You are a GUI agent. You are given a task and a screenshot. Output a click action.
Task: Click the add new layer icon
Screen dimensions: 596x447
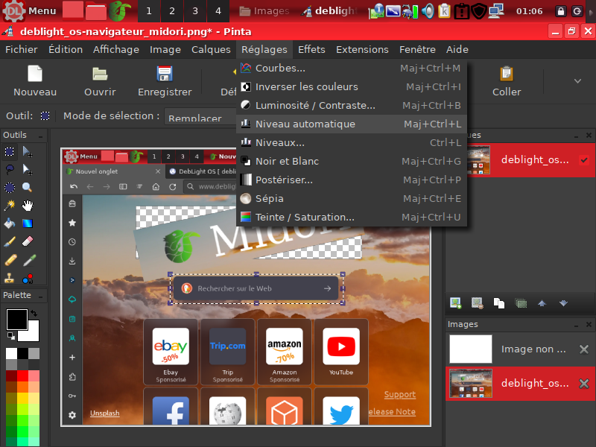[x=455, y=303]
